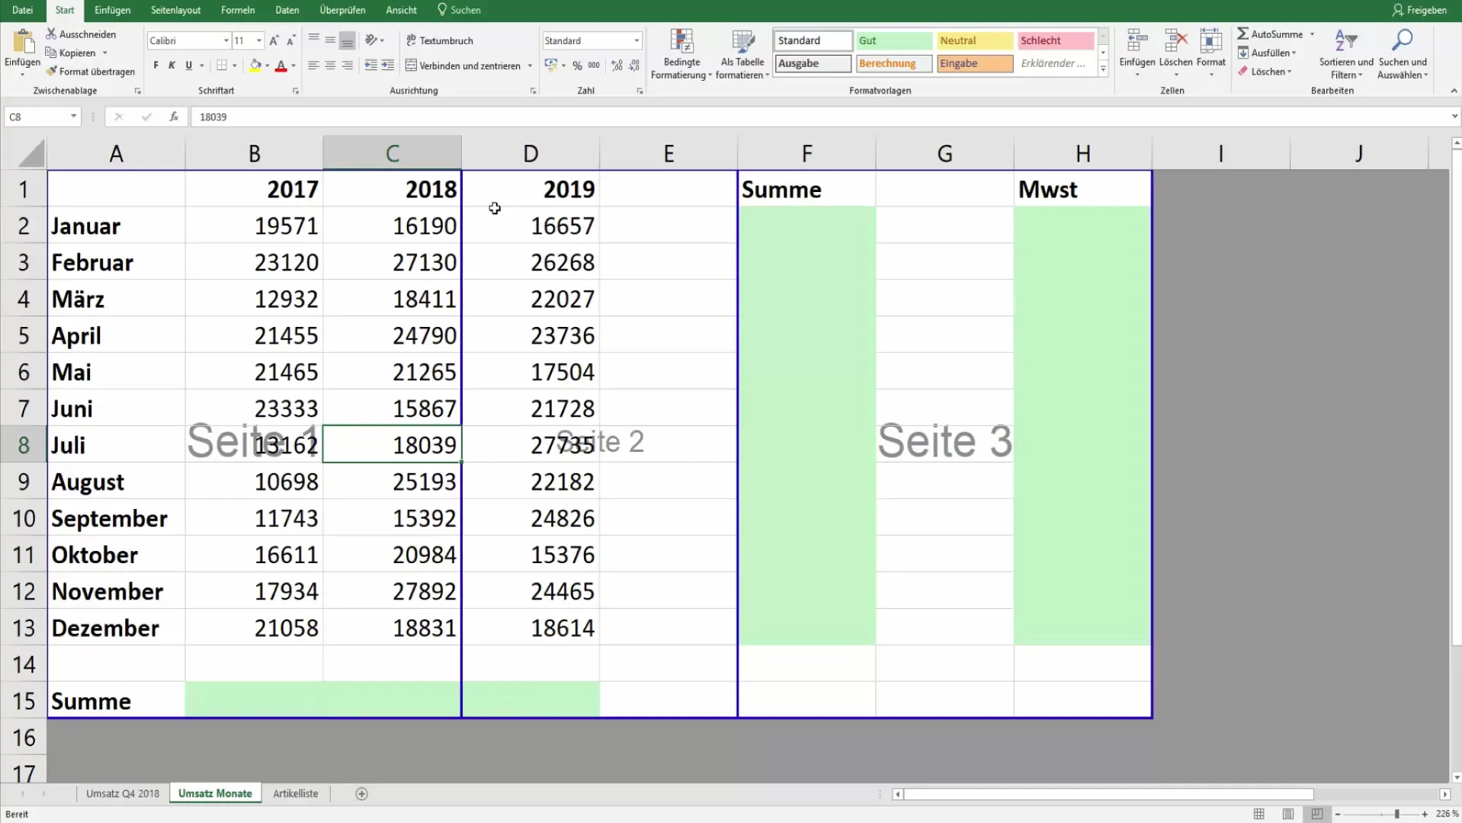The width and height of the screenshot is (1462, 823).
Task: Click the borders icon
Action: click(222, 66)
